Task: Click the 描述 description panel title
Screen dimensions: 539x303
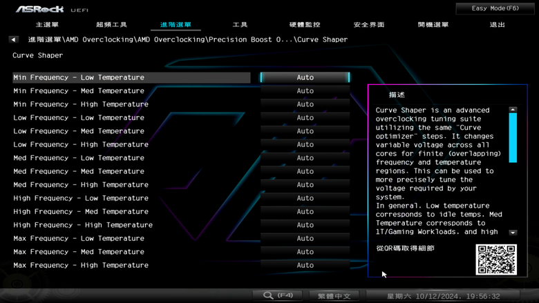Action: click(397, 95)
